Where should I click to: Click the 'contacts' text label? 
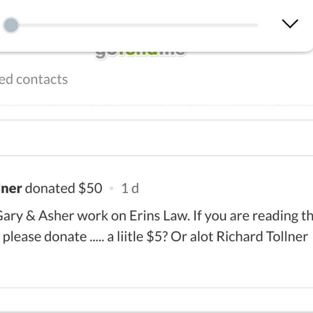[x=42, y=80]
